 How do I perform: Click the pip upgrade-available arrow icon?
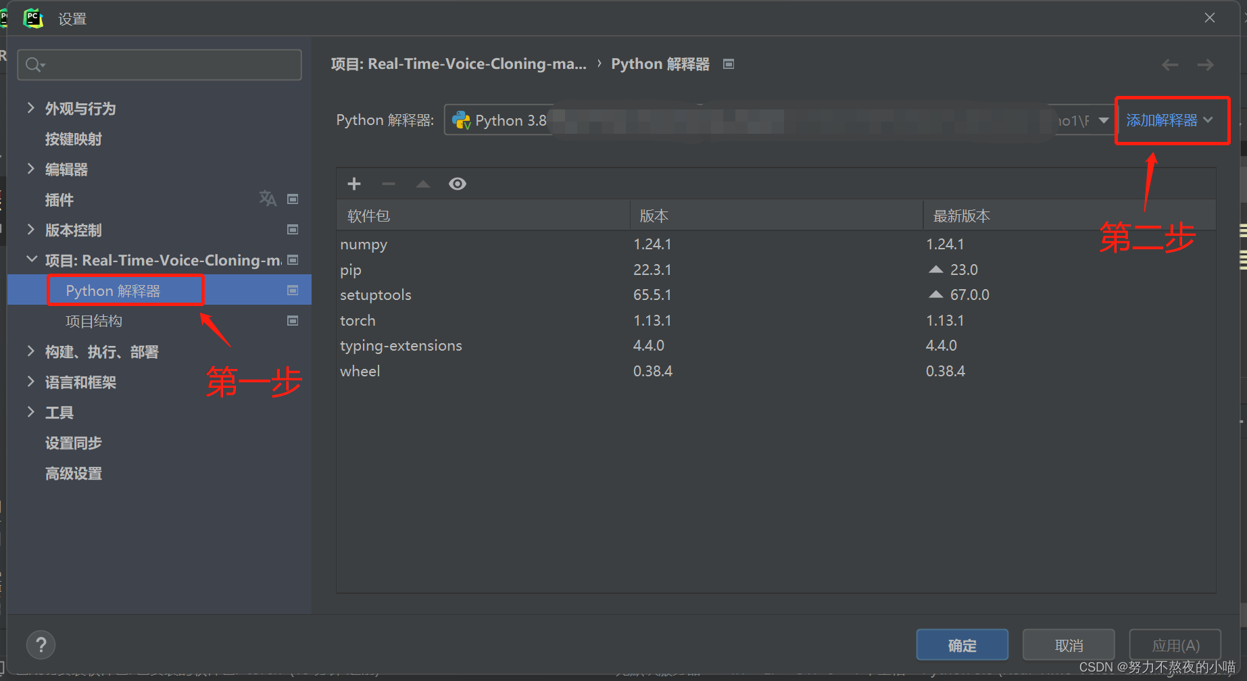click(x=936, y=270)
